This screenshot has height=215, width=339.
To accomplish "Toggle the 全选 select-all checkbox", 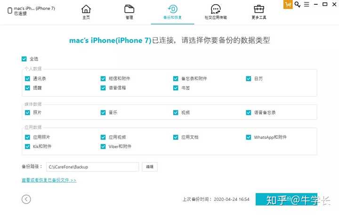I will (24, 59).
